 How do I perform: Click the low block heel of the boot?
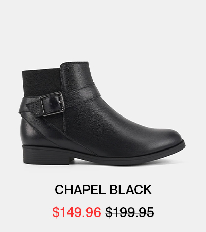[47, 155]
